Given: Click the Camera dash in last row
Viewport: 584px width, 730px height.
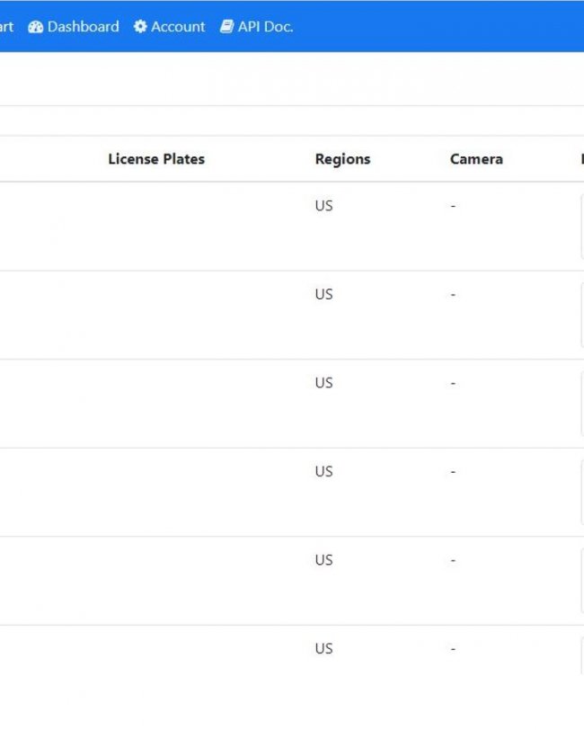Looking at the screenshot, I should coord(453,648).
